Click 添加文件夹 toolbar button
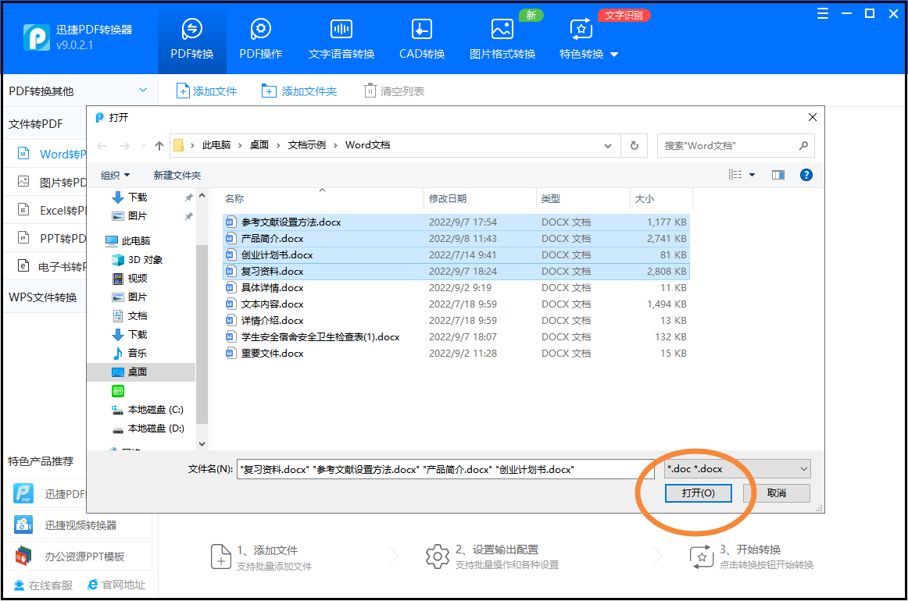 tap(298, 91)
